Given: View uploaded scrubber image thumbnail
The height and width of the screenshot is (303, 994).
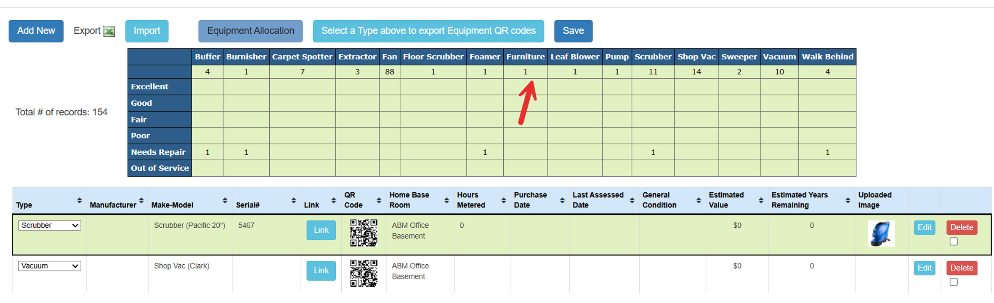Looking at the screenshot, I should tap(881, 233).
